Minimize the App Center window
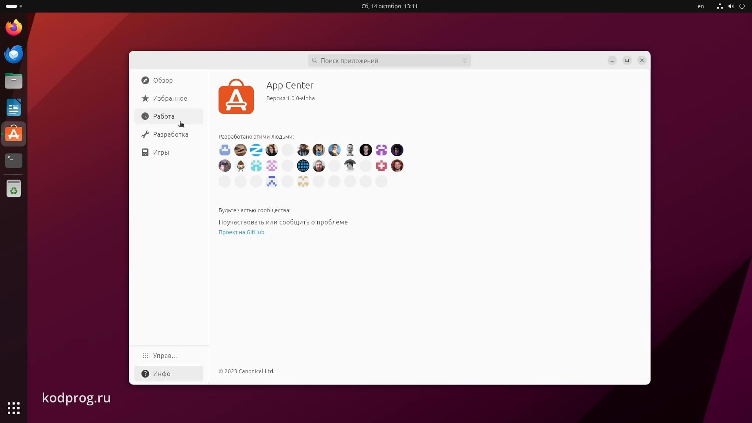752x423 pixels. pyautogui.click(x=612, y=60)
